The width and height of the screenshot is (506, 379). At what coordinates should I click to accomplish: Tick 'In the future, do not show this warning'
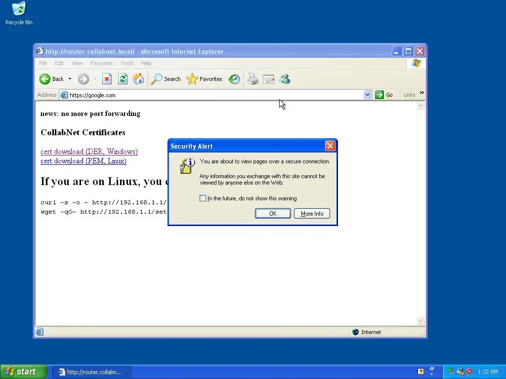[x=203, y=198]
